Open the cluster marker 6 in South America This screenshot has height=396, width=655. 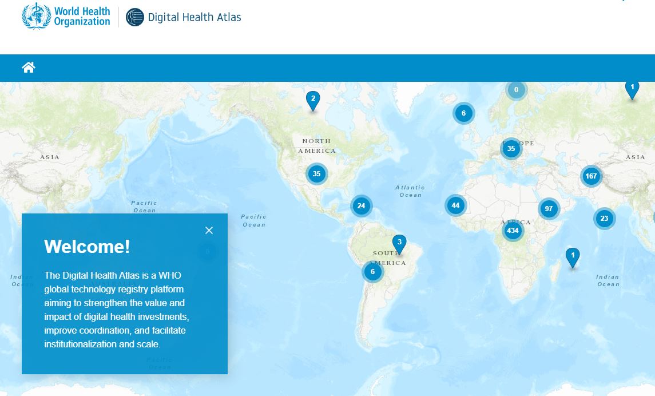[x=372, y=272]
